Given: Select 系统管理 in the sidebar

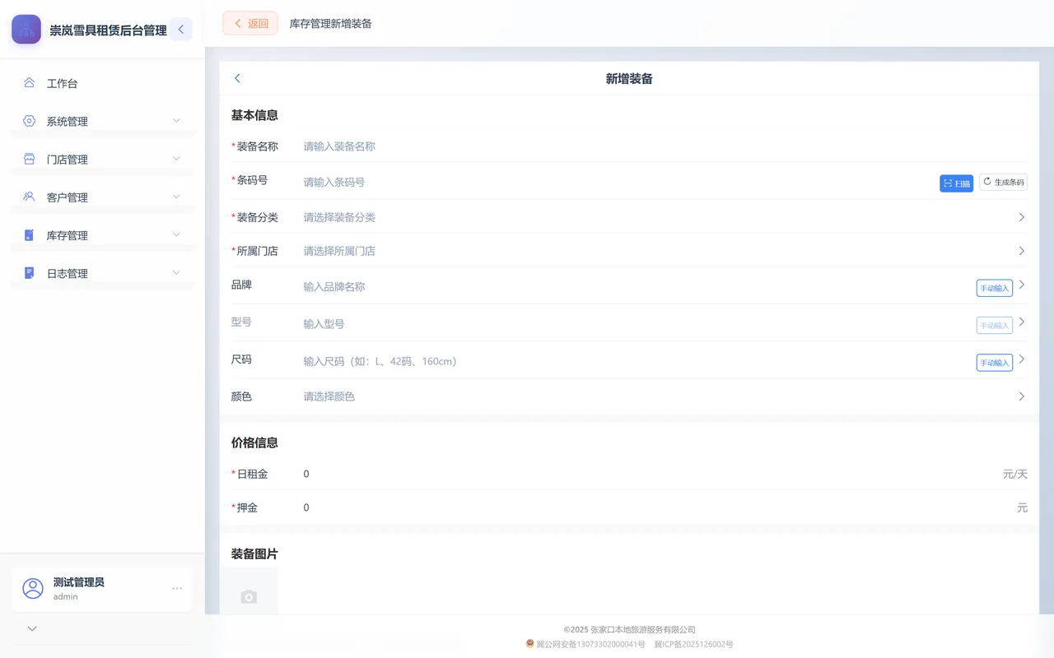Looking at the screenshot, I should (102, 121).
